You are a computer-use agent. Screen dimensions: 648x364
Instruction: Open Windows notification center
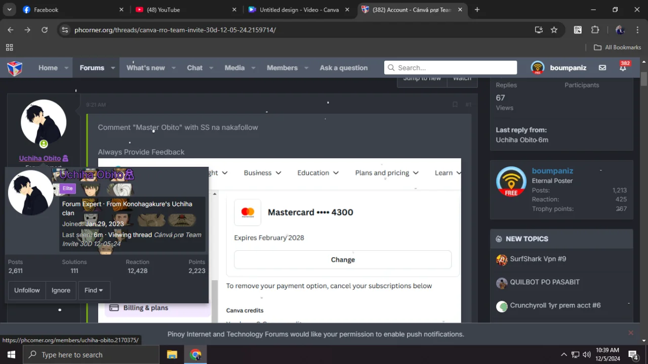click(633, 354)
